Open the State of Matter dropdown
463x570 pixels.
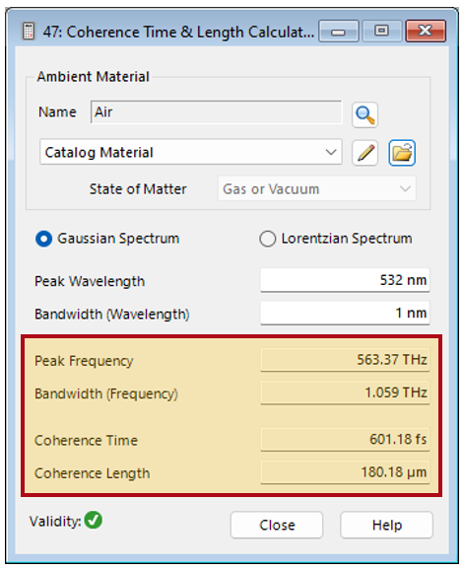316,188
